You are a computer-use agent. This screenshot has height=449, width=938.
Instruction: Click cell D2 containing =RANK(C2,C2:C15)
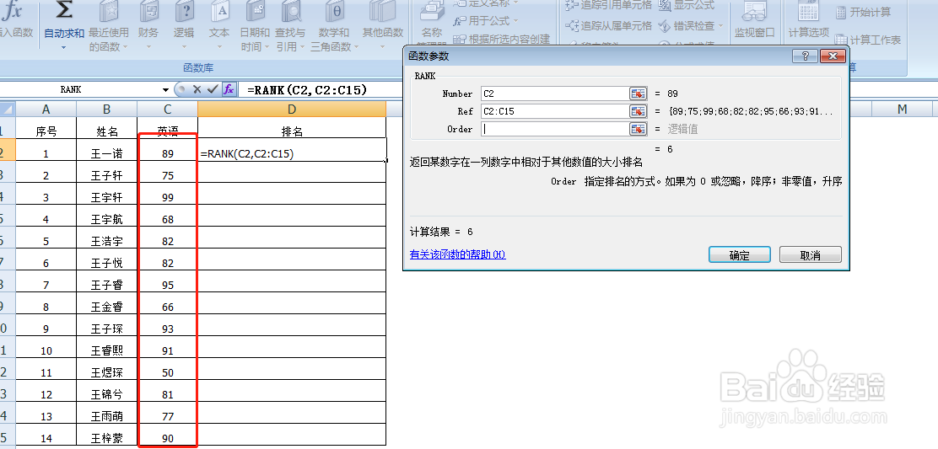292,150
